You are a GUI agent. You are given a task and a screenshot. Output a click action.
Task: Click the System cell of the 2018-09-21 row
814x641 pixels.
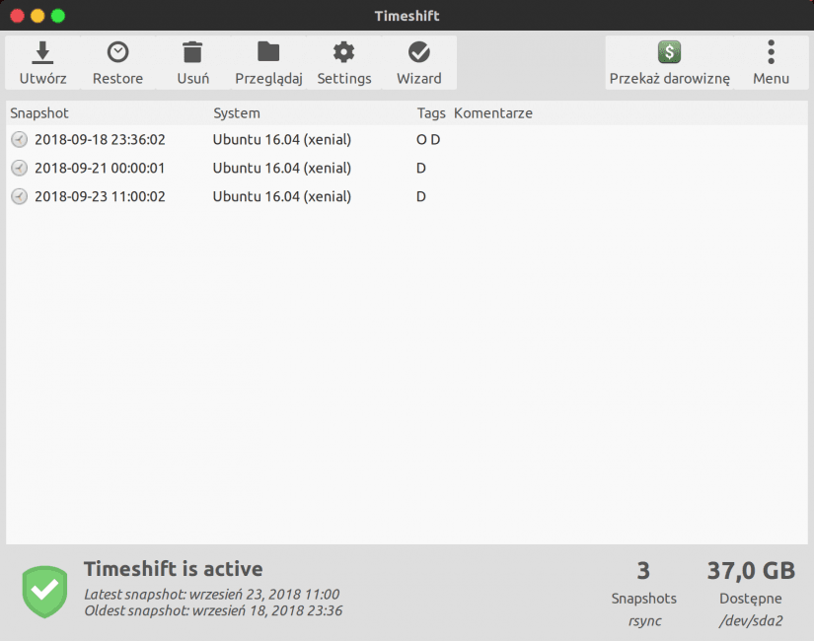(282, 169)
